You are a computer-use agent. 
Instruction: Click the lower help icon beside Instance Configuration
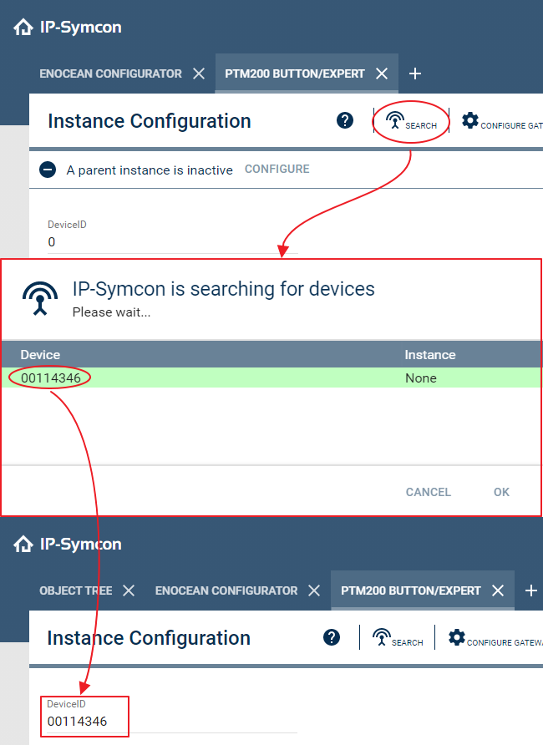point(332,637)
